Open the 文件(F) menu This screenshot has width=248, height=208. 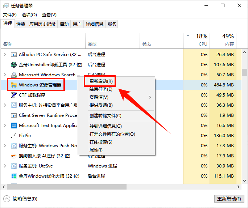(10, 15)
